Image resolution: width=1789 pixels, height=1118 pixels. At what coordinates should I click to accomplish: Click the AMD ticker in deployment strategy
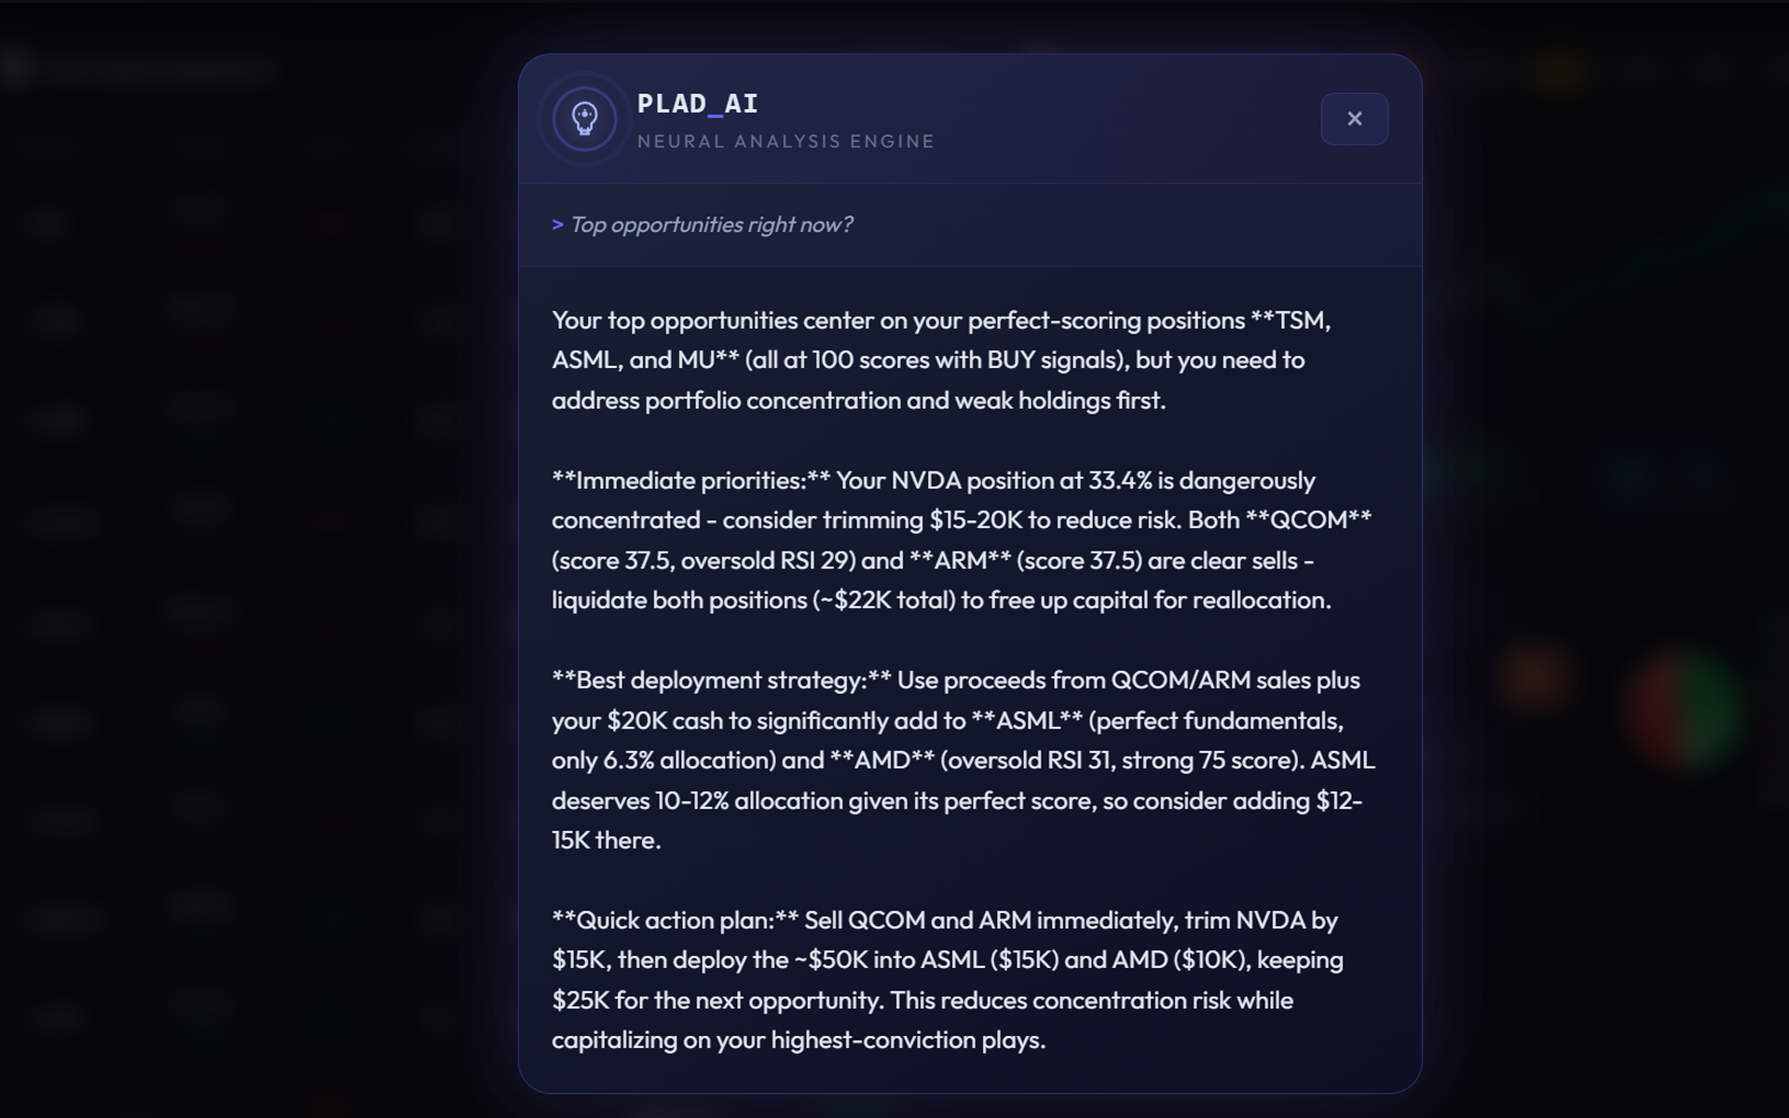pyautogui.click(x=886, y=759)
